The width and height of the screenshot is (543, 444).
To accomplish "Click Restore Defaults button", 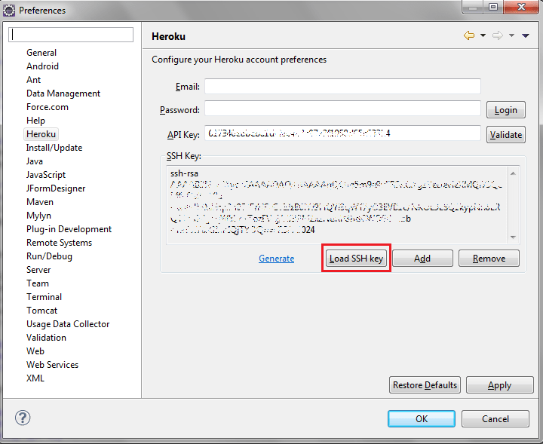I will tap(425, 385).
